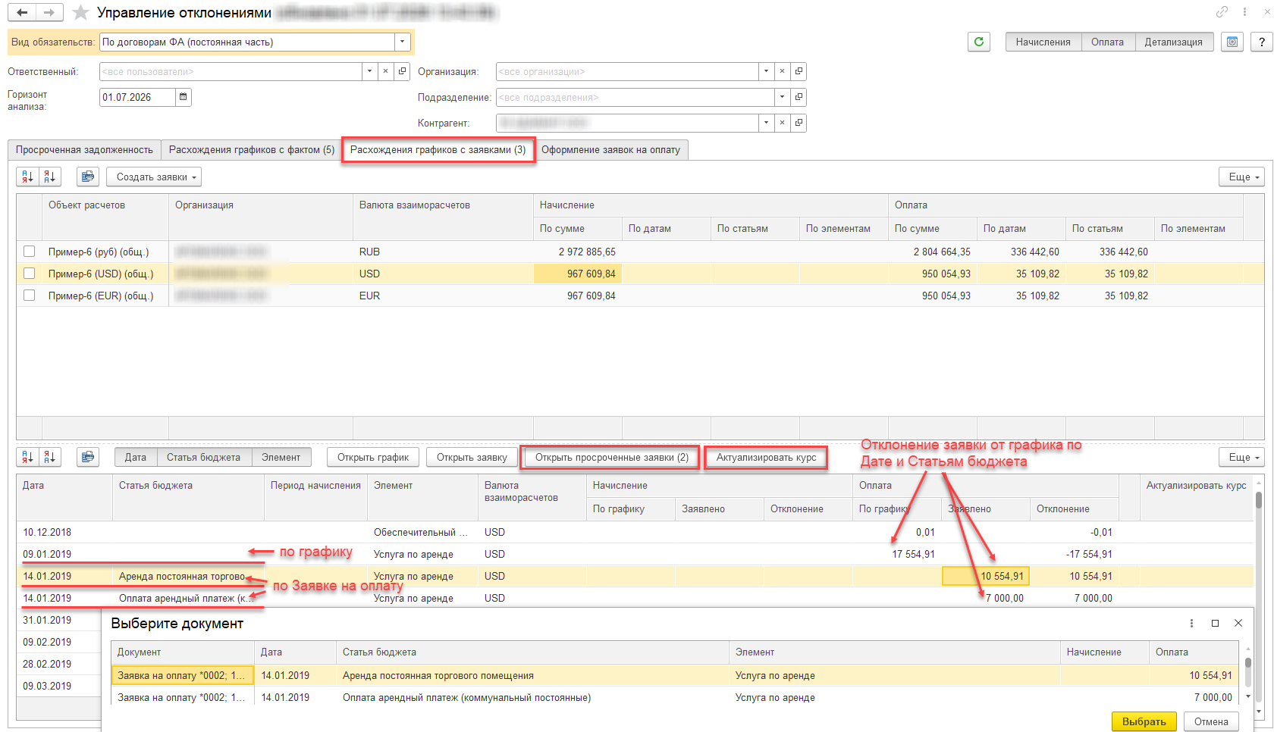Clear the Ответственный field
Screen dimensions: 1274x732
point(385,71)
